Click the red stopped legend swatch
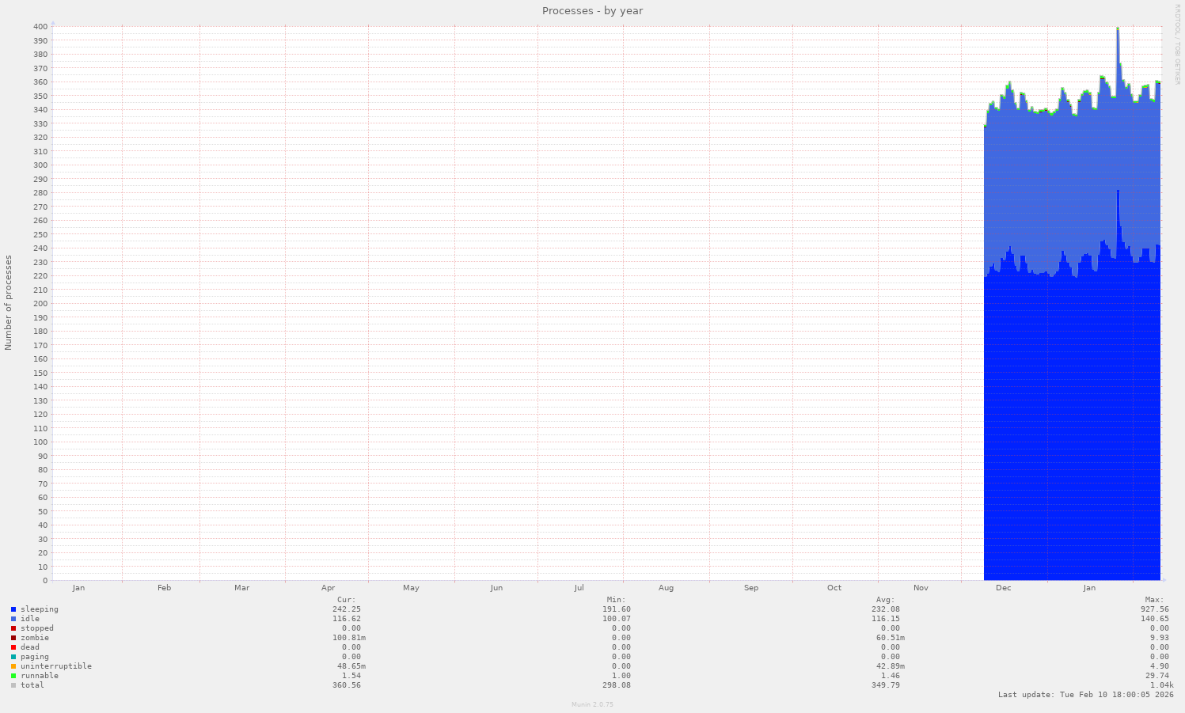Screen dimensions: 1185x713 [x=13, y=628]
